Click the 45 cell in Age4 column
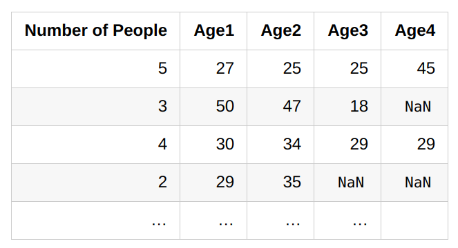 tap(414, 69)
